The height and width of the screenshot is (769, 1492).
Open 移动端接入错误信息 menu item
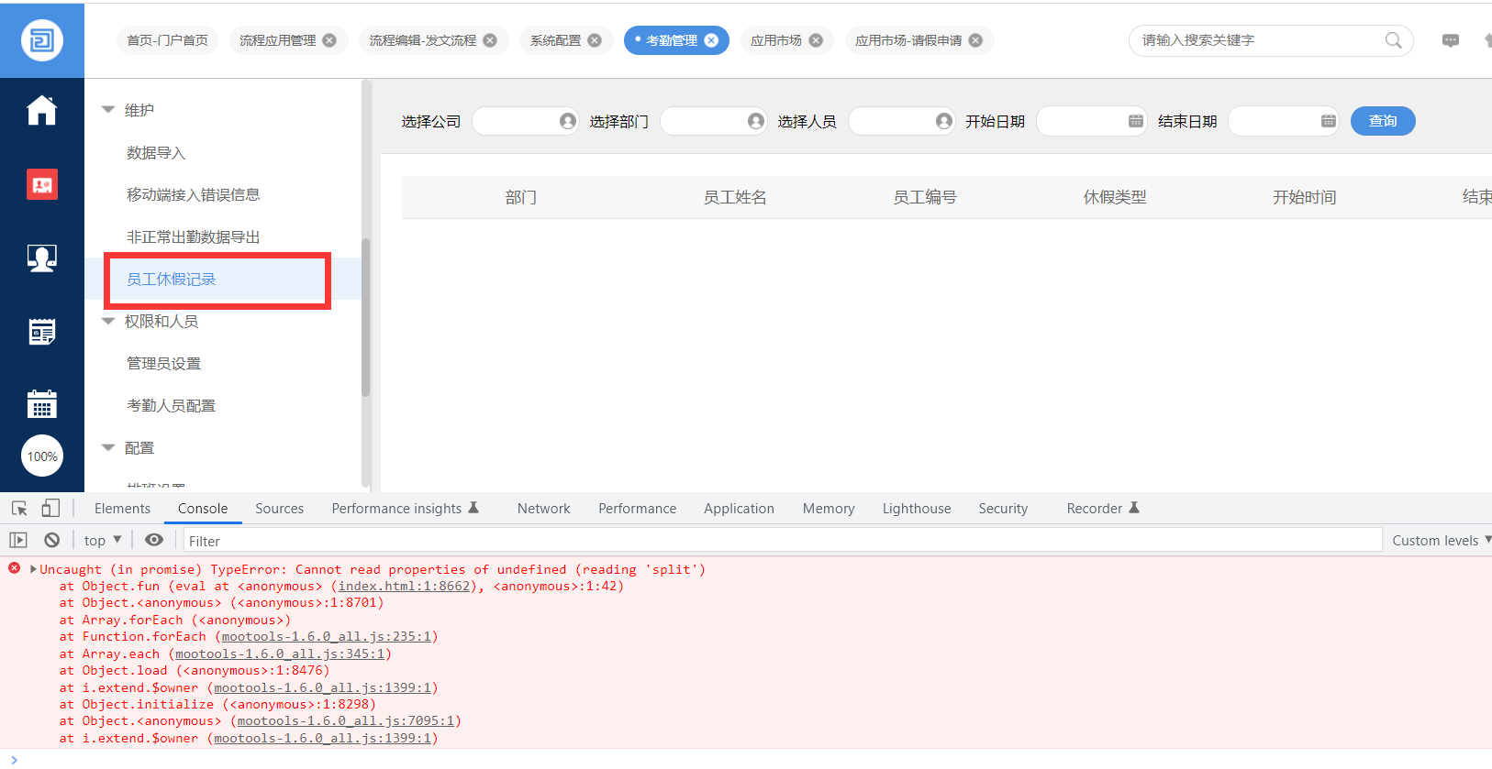pos(193,194)
